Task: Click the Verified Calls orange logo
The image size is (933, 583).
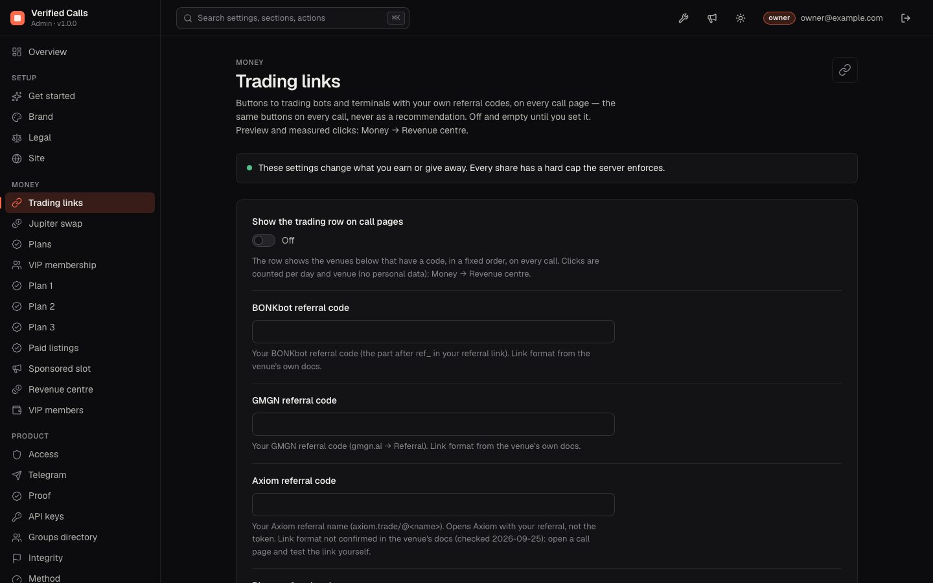Action: pyautogui.click(x=17, y=18)
